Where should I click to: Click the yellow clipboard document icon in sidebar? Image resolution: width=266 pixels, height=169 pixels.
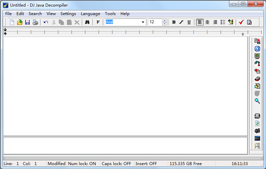point(257,86)
